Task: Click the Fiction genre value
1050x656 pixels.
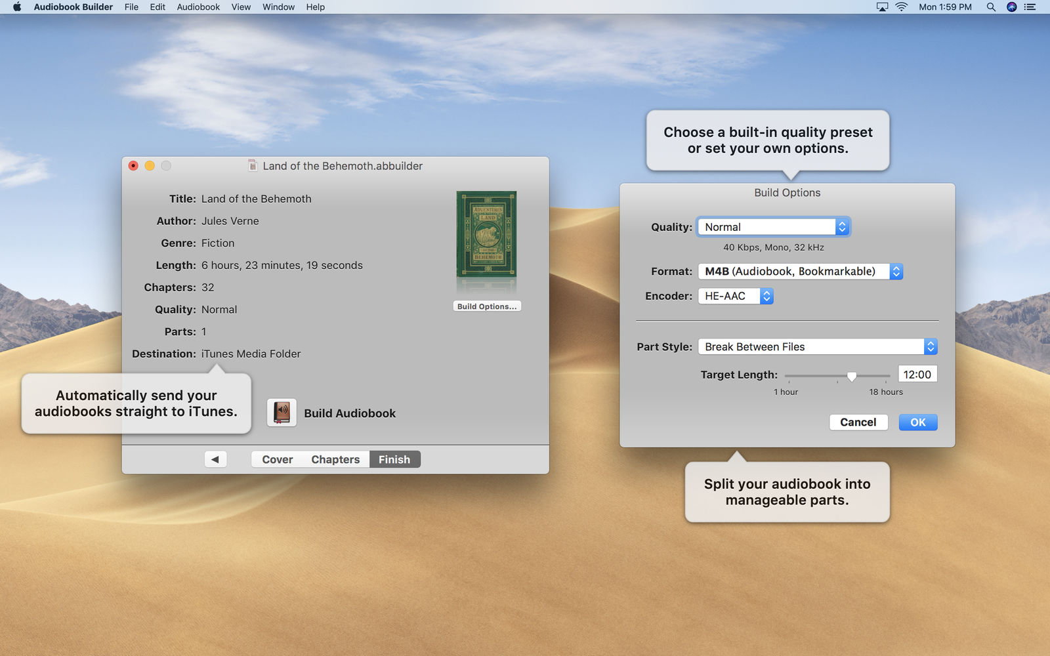Action: pos(218,243)
